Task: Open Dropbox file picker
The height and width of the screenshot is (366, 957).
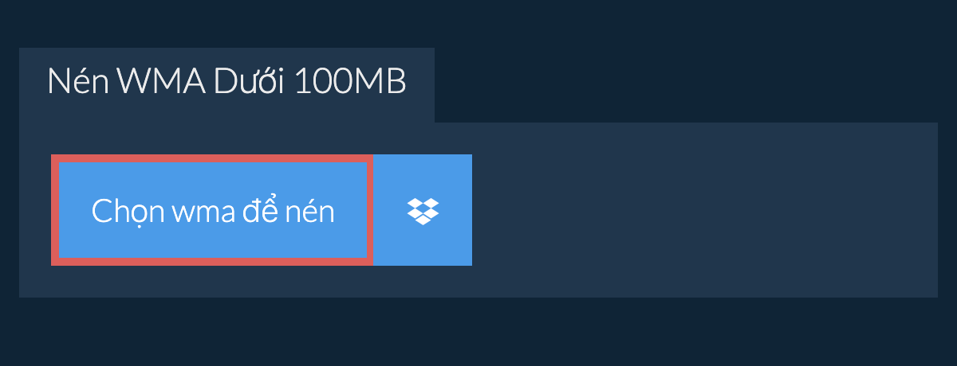Action: click(423, 210)
